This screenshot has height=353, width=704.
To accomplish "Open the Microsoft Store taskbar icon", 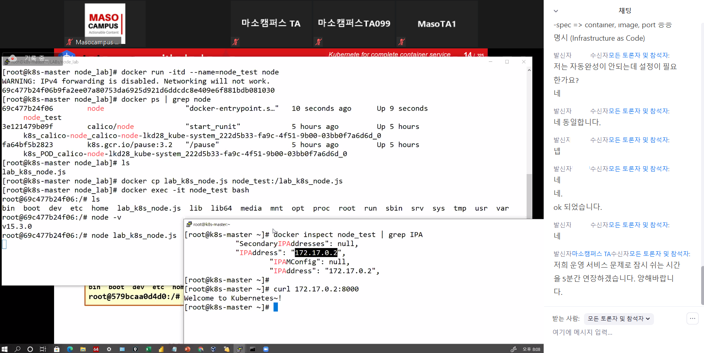I will click(x=57, y=349).
